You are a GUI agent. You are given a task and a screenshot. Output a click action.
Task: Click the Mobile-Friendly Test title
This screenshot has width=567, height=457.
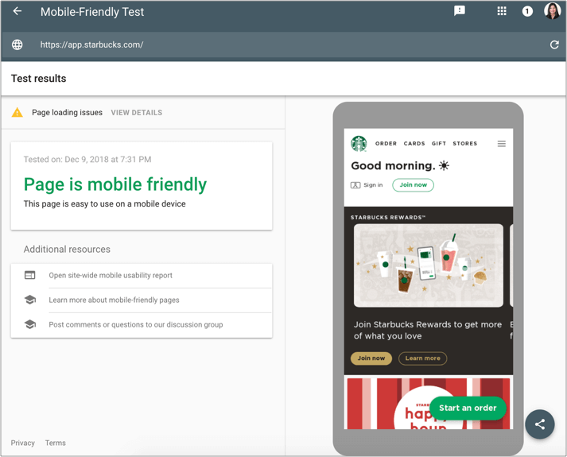[91, 12]
